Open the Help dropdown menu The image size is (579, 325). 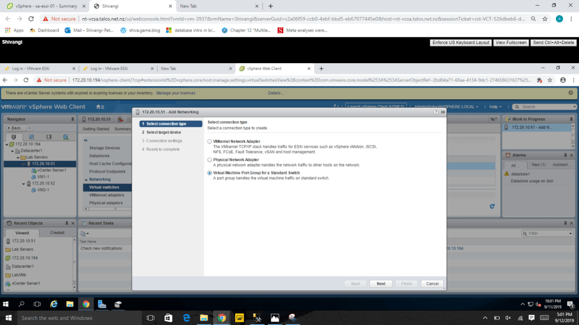coord(495,107)
